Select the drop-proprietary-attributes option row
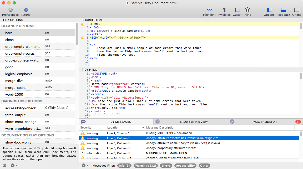 click(x=38, y=60)
